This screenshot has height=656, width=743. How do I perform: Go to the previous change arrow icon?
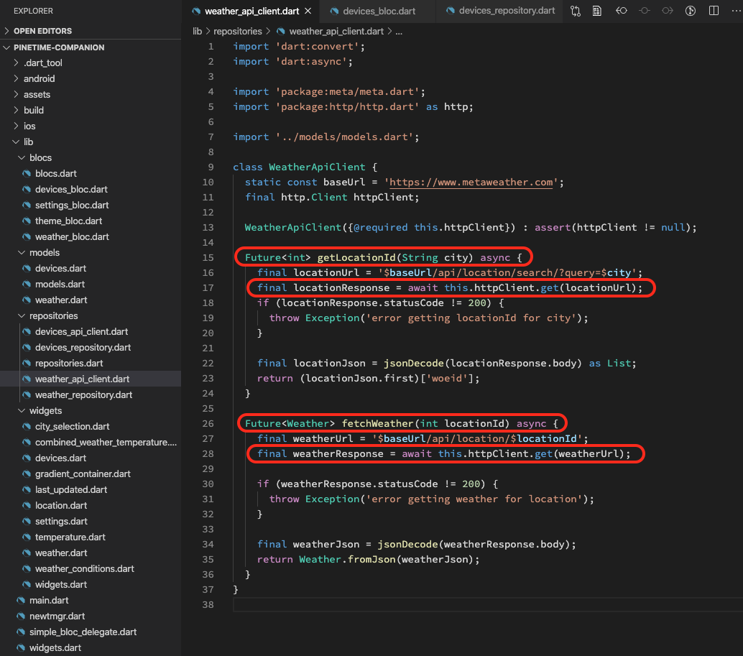click(x=622, y=11)
